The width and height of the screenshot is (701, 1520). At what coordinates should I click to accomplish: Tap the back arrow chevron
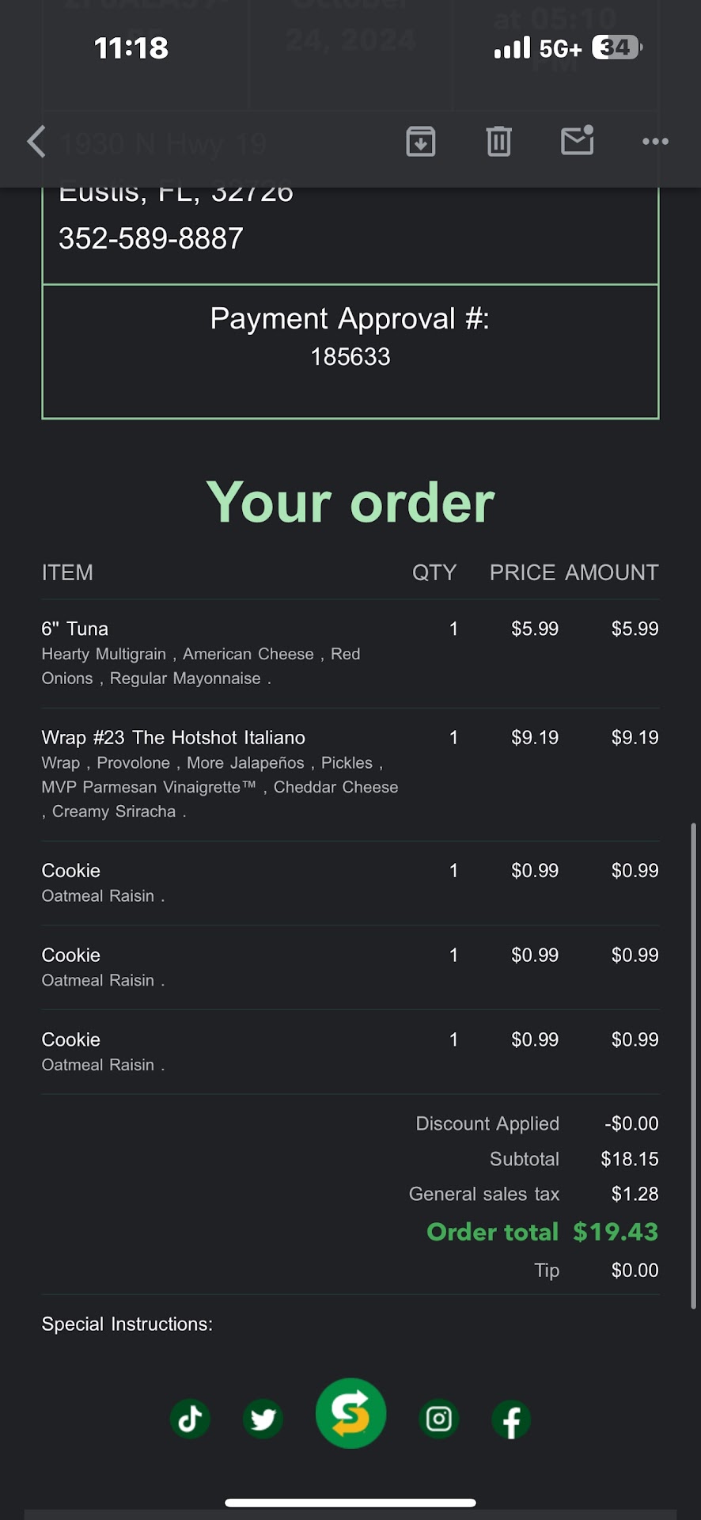pos(36,142)
